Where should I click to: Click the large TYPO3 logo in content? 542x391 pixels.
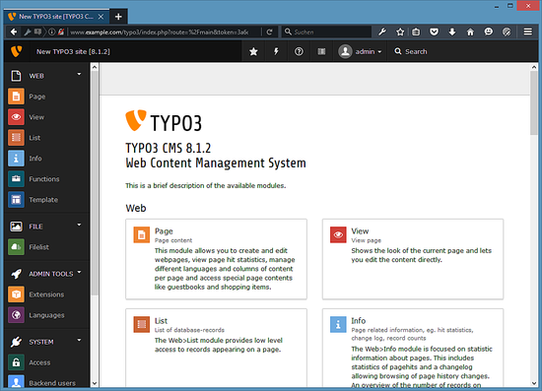pos(164,121)
